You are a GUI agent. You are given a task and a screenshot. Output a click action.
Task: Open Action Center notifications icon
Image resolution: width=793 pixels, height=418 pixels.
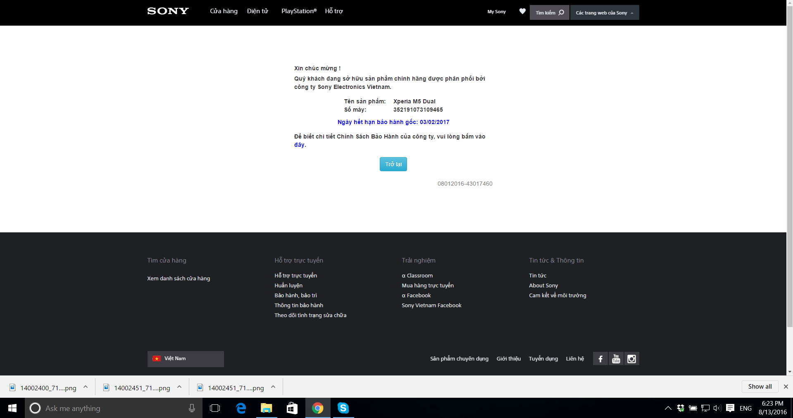click(x=730, y=408)
